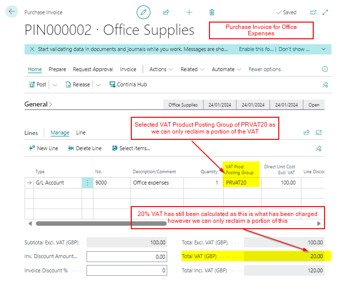
Task: Open the Related dropdown menu
Action: pyautogui.click(x=192, y=69)
